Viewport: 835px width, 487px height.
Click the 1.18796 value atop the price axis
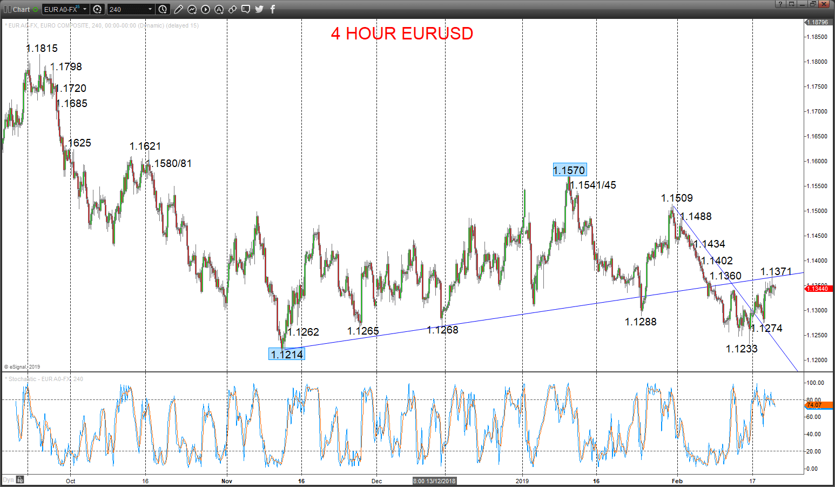tap(817, 22)
